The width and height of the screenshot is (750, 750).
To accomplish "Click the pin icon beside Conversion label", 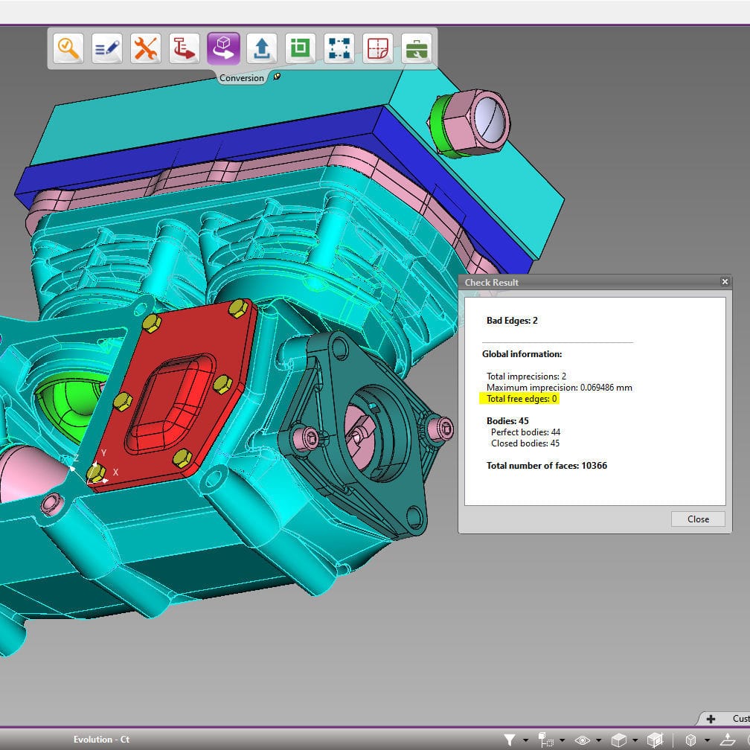I will 278,77.
